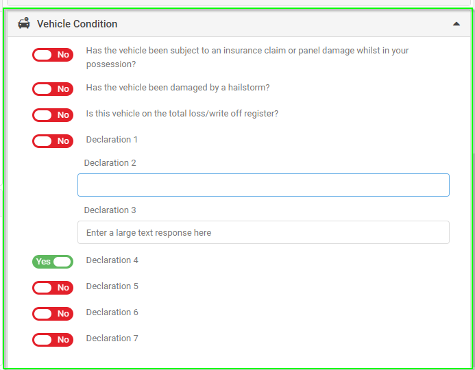Click the total loss/write off register question text
The image size is (475, 370).
click(182, 114)
